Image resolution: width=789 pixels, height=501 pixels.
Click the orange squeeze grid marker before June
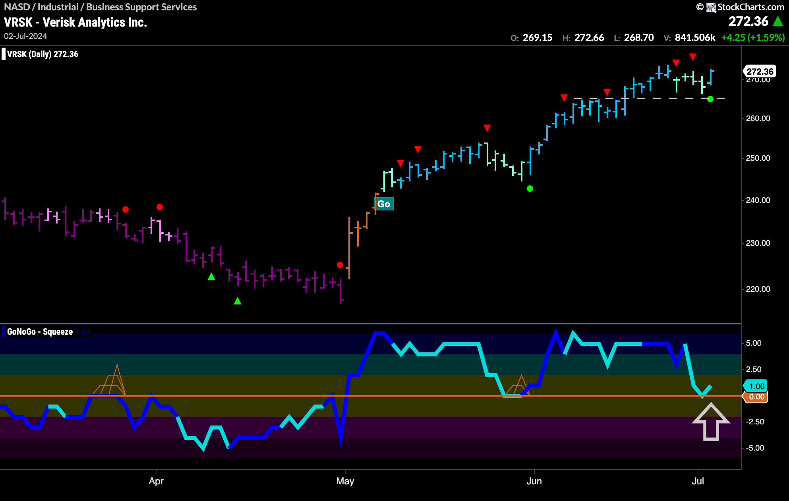tap(517, 385)
